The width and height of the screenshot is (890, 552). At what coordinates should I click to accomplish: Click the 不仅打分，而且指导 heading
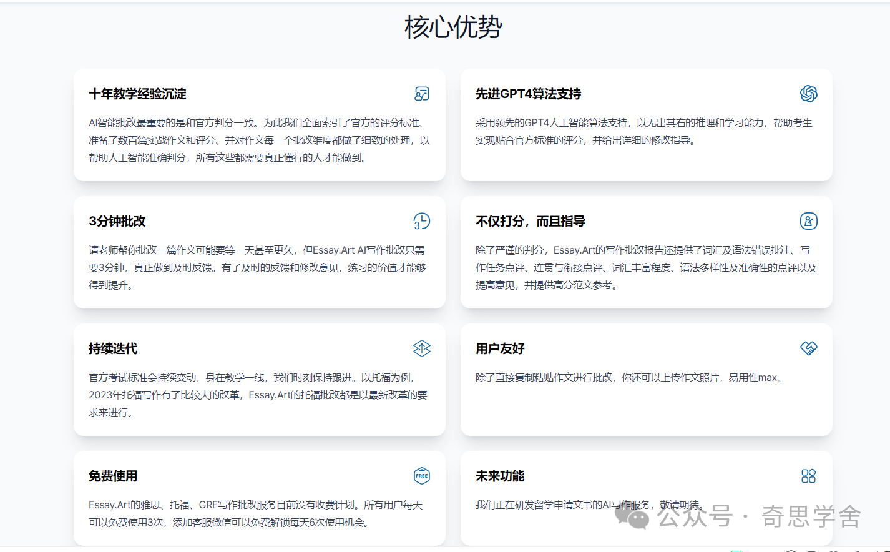point(530,222)
